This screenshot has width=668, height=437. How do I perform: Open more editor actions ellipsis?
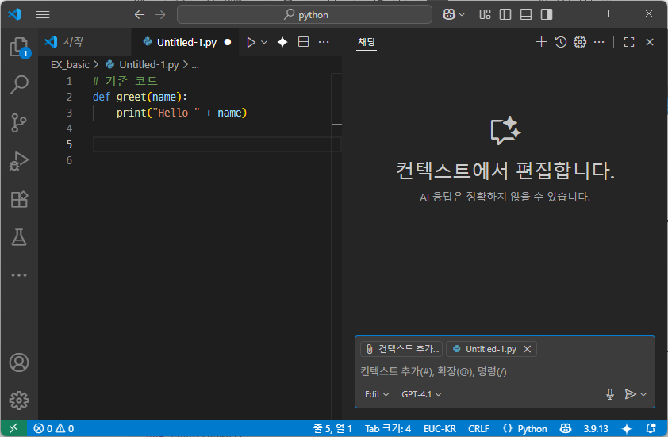click(324, 42)
